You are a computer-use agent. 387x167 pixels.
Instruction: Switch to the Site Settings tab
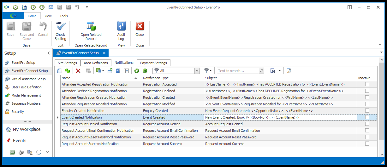(x=67, y=63)
